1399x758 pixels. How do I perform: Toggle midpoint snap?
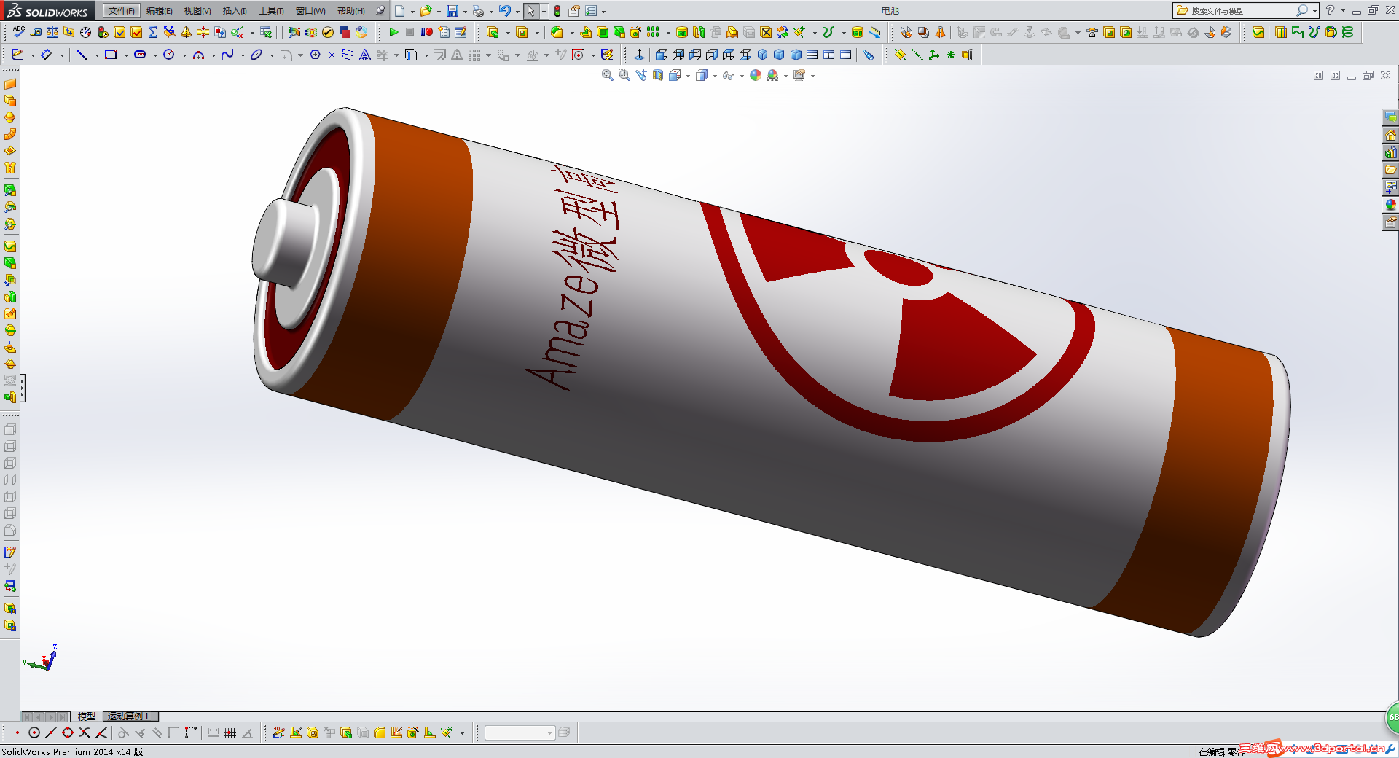point(51,732)
